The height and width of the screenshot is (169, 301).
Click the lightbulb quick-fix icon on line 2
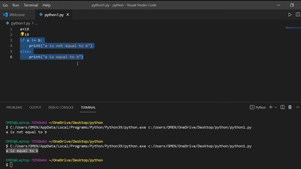tap(22, 34)
